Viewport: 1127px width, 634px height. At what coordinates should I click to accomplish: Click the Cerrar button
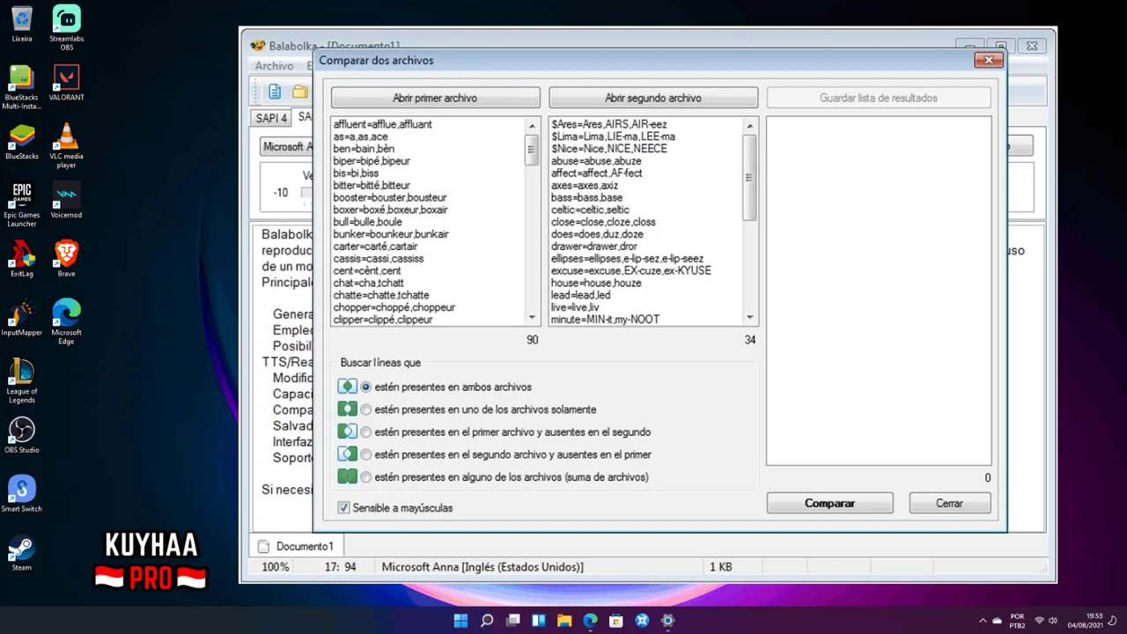pyautogui.click(x=950, y=503)
